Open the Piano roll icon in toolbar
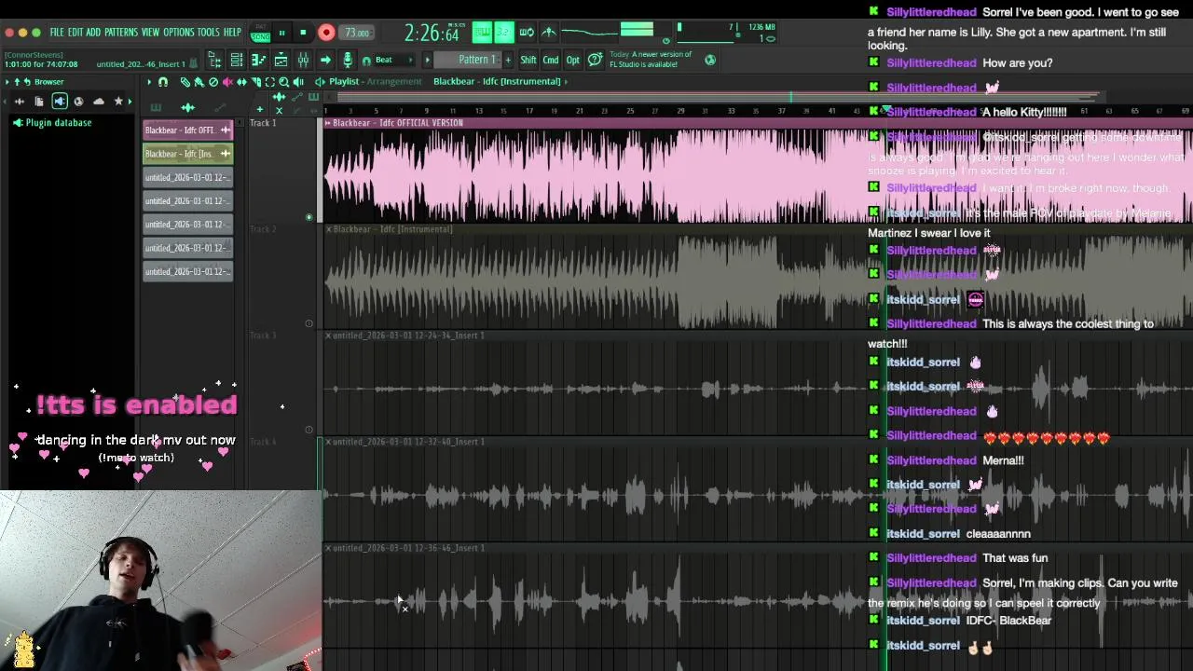The image size is (1193, 671). (258, 61)
